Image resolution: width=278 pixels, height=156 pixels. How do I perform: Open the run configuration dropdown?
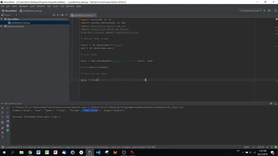tap(250, 10)
